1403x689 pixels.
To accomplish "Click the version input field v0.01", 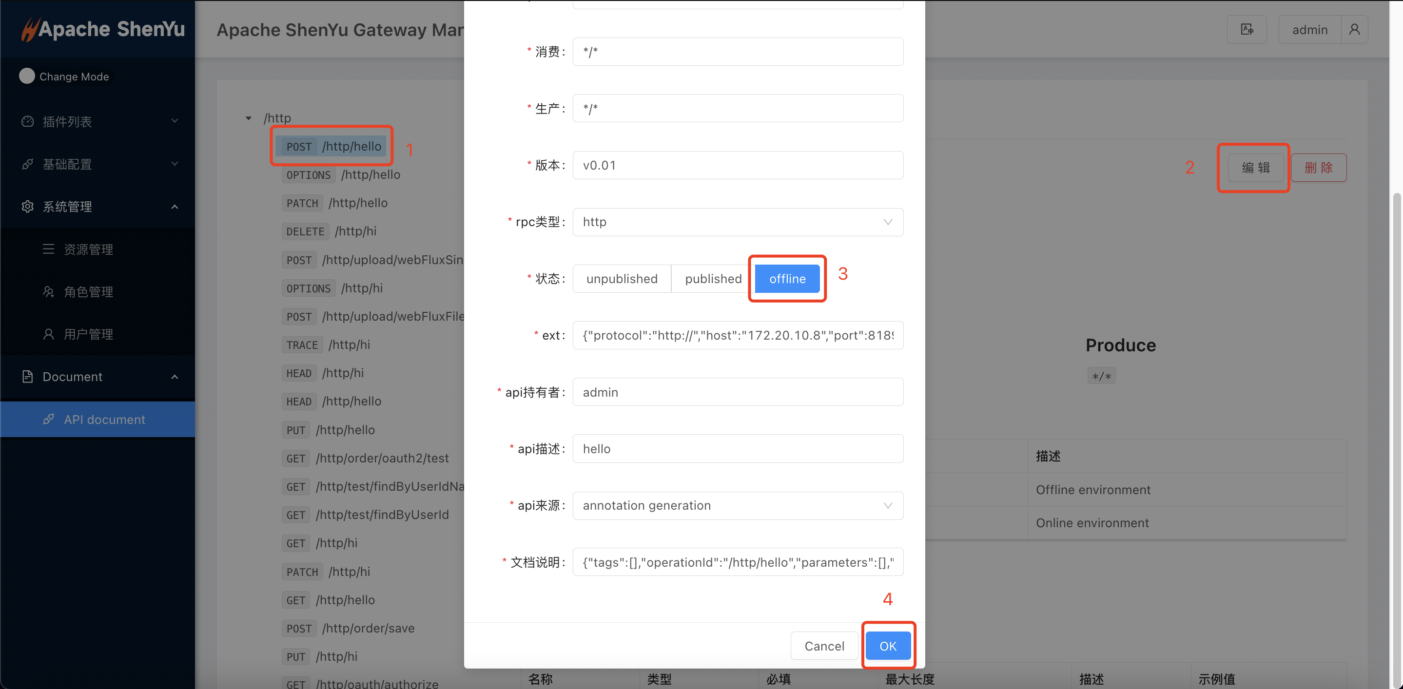I will coord(738,166).
